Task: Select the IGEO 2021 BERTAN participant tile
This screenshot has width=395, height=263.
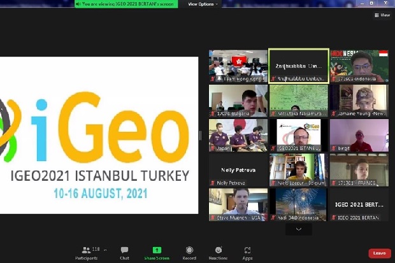Action: [x=359, y=204]
